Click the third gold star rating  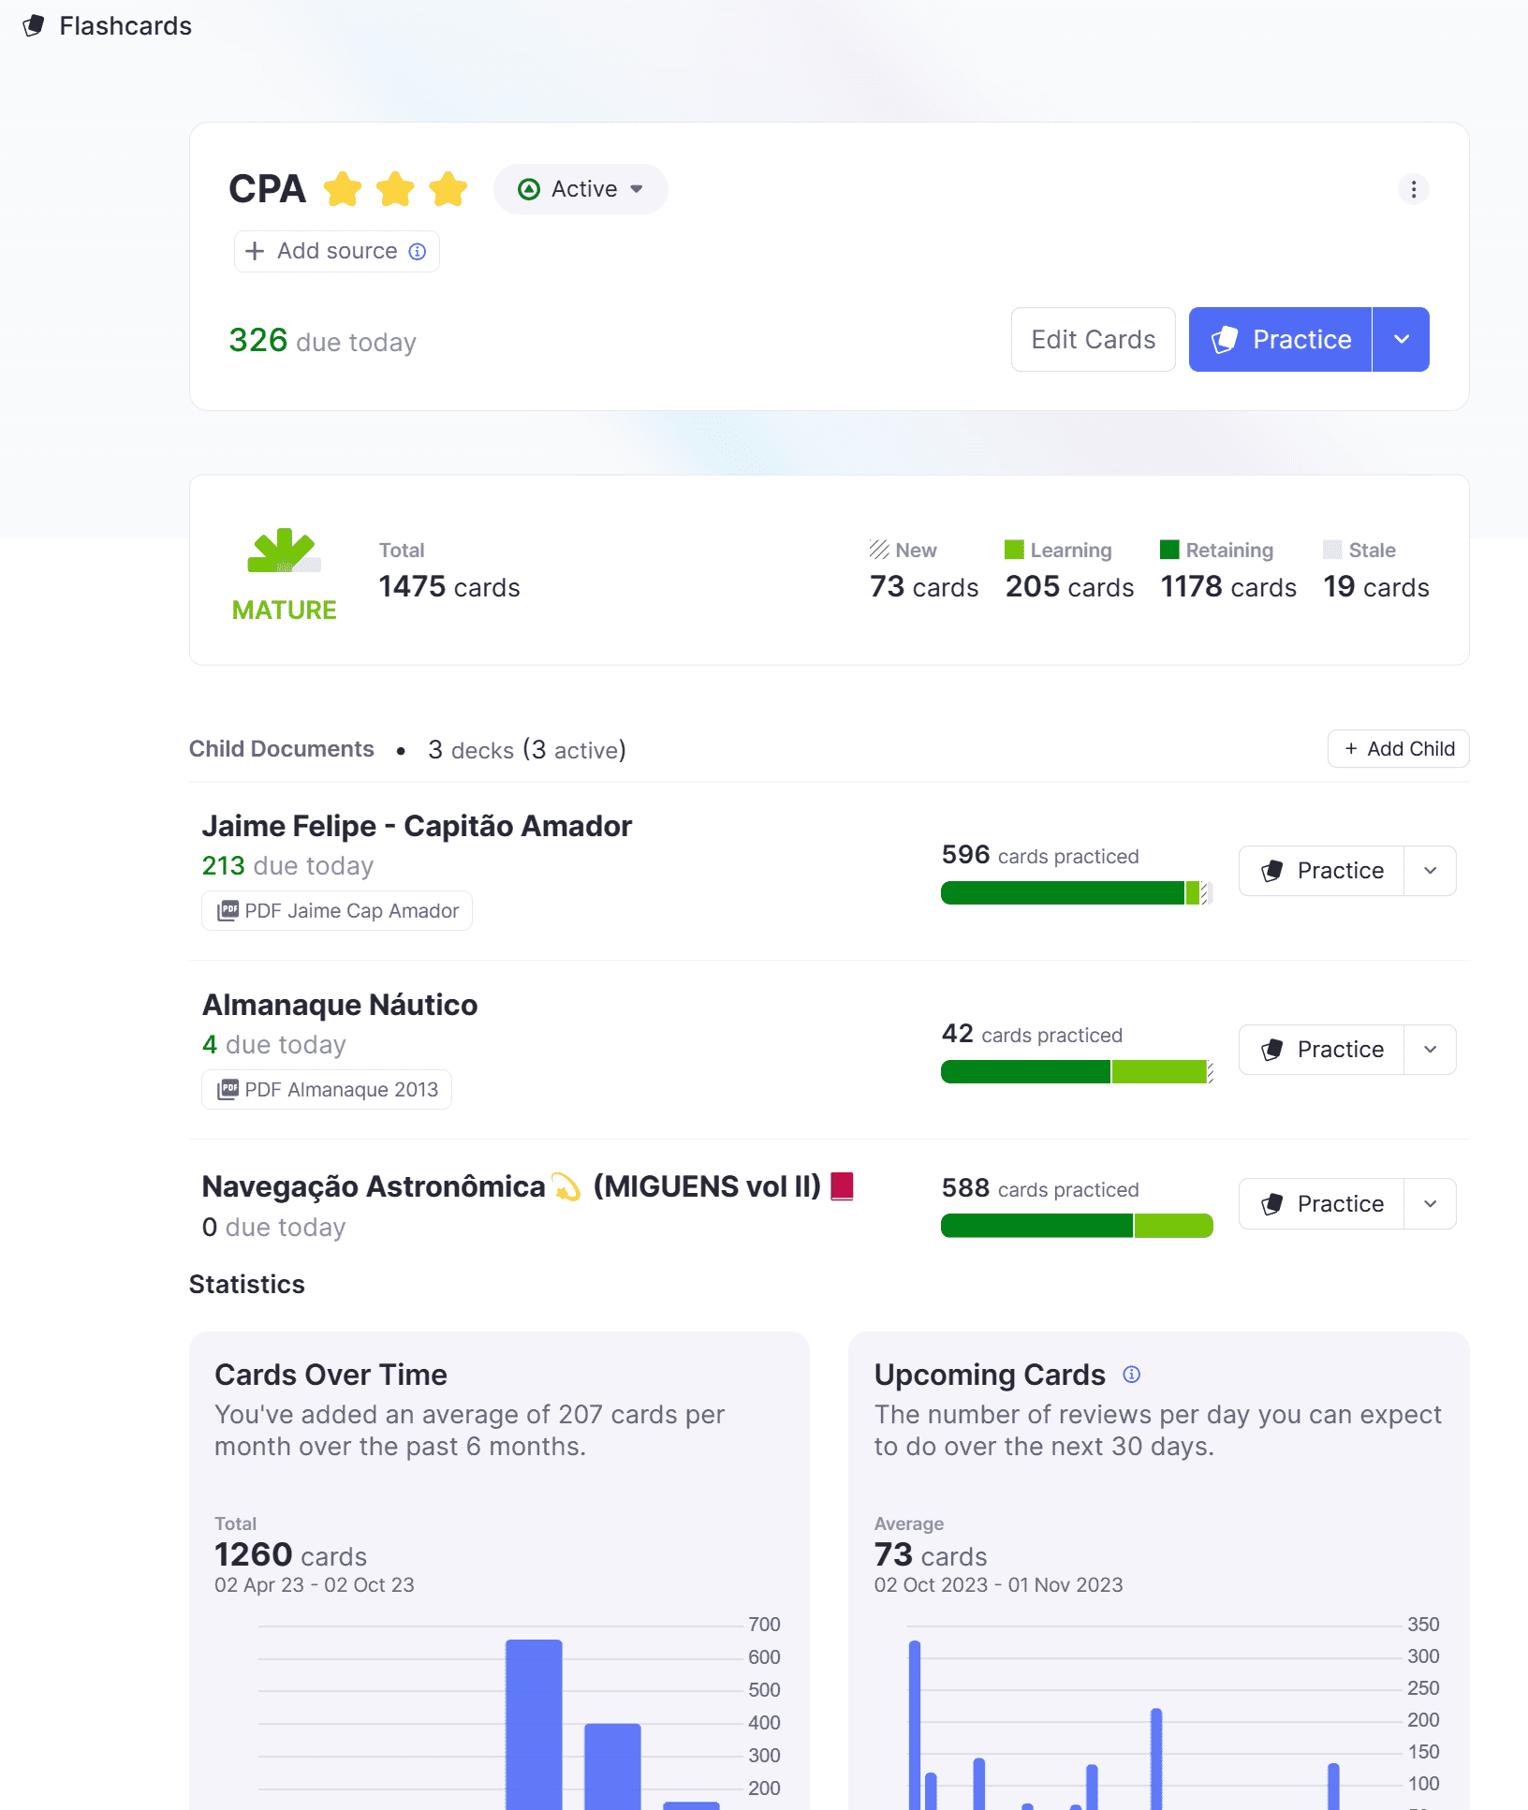[448, 189]
